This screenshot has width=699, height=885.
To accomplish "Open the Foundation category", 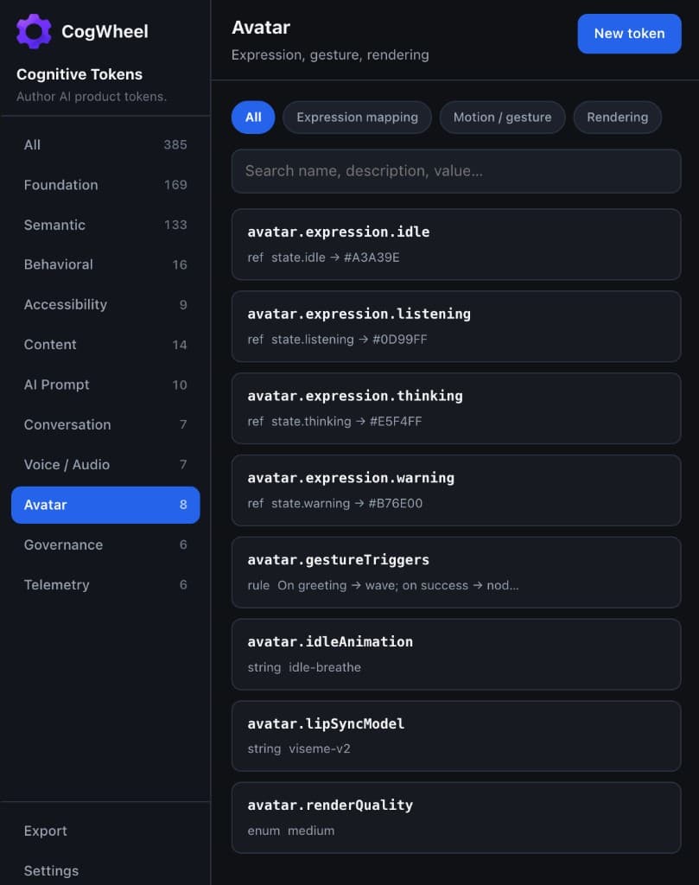I will [105, 185].
